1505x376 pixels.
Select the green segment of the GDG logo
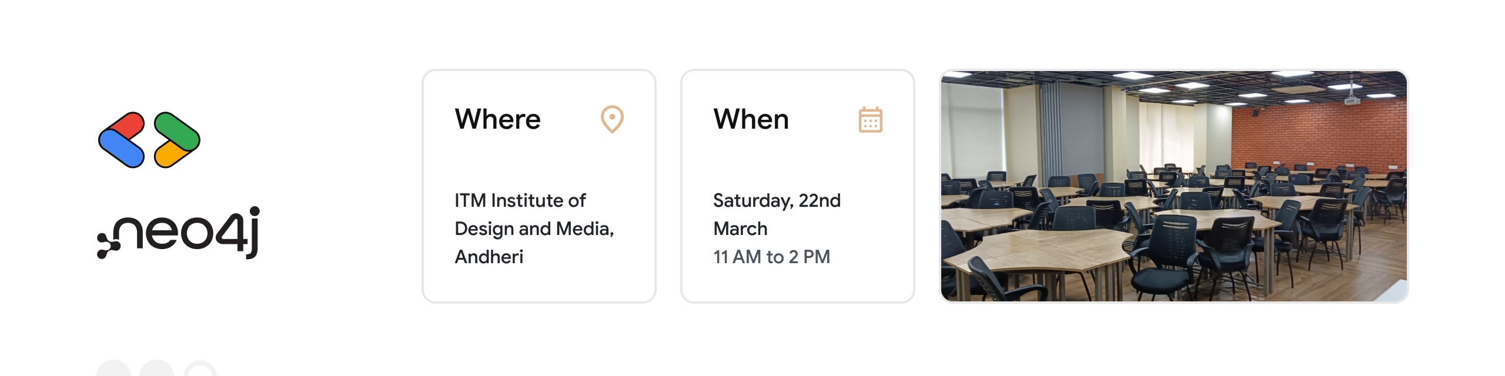(x=177, y=132)
